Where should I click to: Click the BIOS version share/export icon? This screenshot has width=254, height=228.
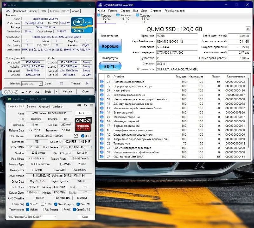click(x=76, y=136)
